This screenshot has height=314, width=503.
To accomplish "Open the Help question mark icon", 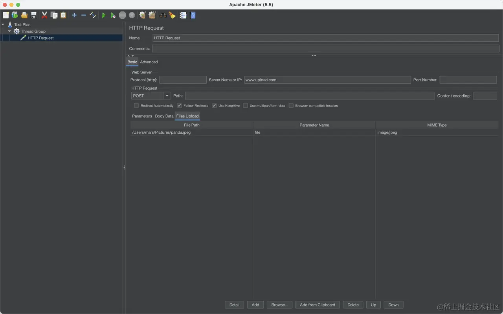I will pyautogui.click(x=193, y=15).
